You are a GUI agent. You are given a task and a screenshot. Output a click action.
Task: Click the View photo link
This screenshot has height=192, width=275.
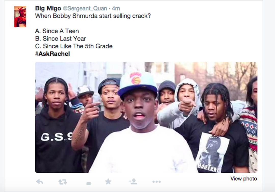[244, 179]
